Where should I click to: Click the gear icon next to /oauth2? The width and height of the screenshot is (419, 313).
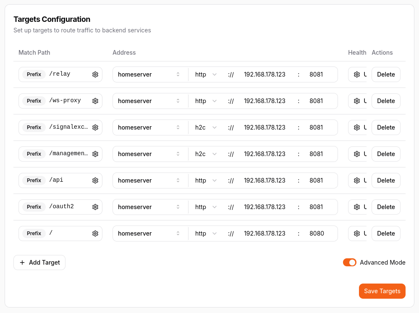(95, 207)
